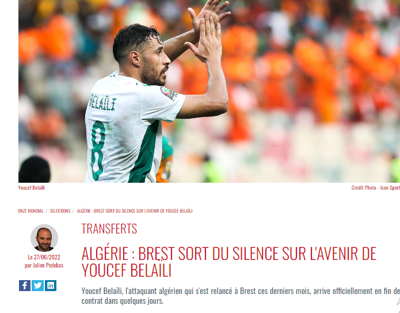Open the main photo of Youcef Belaïli

click(x=209, y=91)
